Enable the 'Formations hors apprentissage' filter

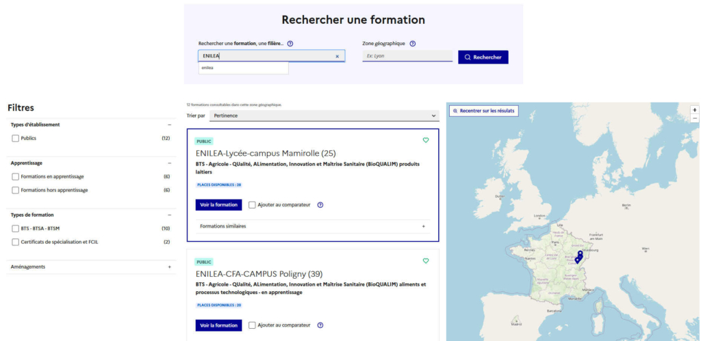tap(15, 190)
